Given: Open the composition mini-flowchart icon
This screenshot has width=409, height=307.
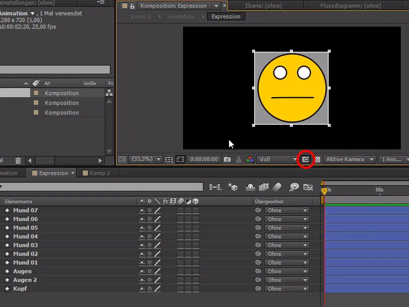Looking at the screenshot, I should 215,187.
